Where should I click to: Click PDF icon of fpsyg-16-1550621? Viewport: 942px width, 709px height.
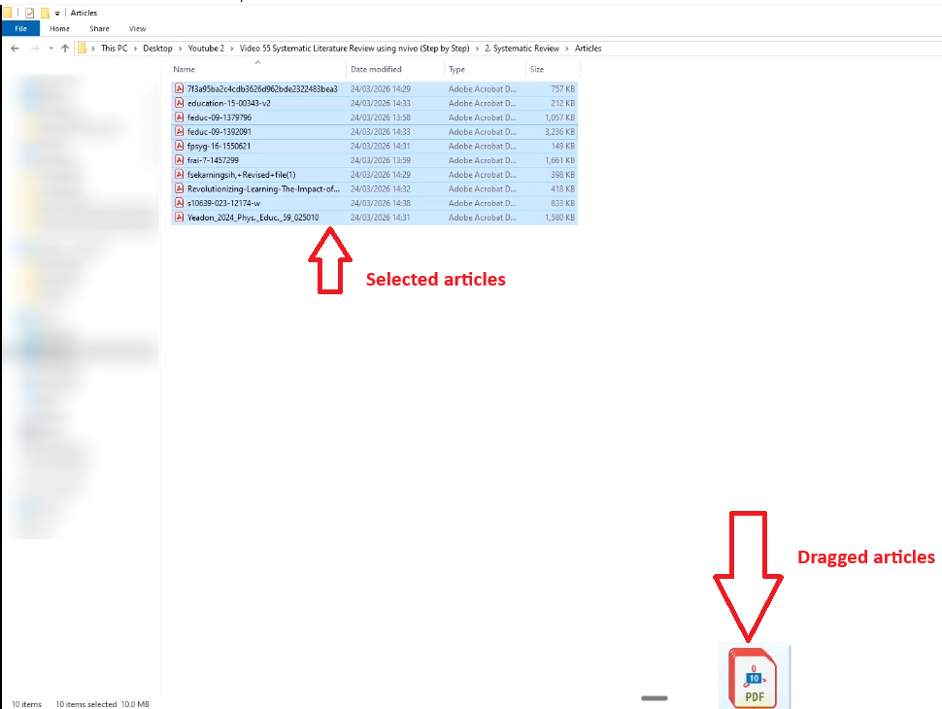[179, 146]
